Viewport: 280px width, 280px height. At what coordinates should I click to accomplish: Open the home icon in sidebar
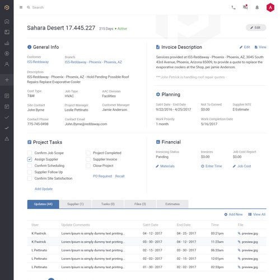coord(7,21)
